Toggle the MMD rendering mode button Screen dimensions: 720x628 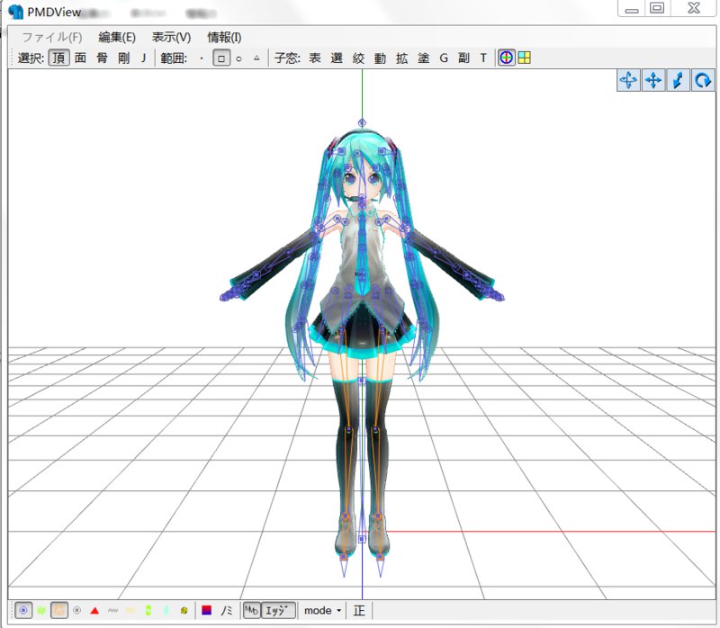(x=252, y=611)
